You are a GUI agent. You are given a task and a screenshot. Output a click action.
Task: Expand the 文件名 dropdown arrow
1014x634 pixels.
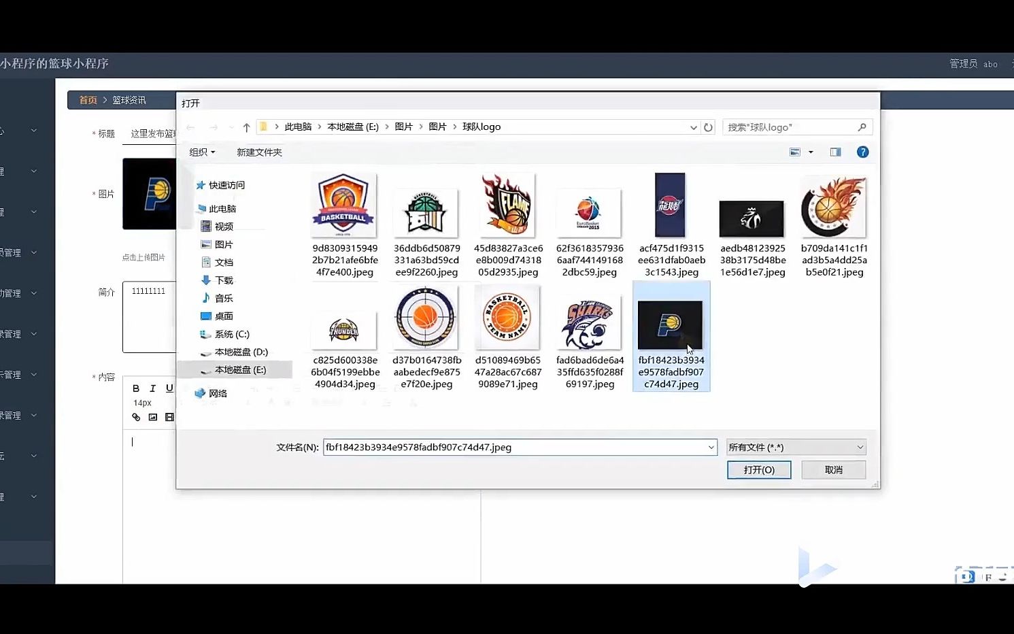[711, 448]
